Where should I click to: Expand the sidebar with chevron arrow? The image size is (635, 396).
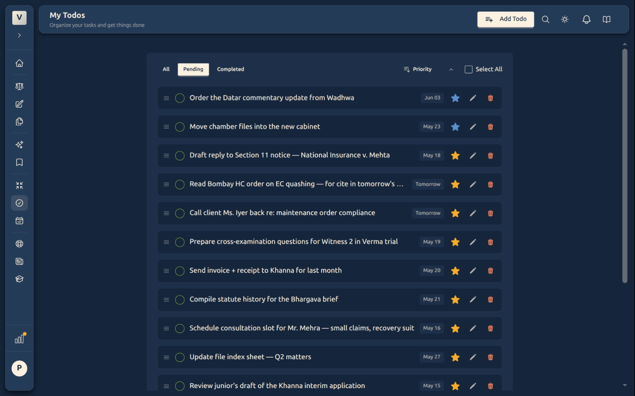coord(19,35)
